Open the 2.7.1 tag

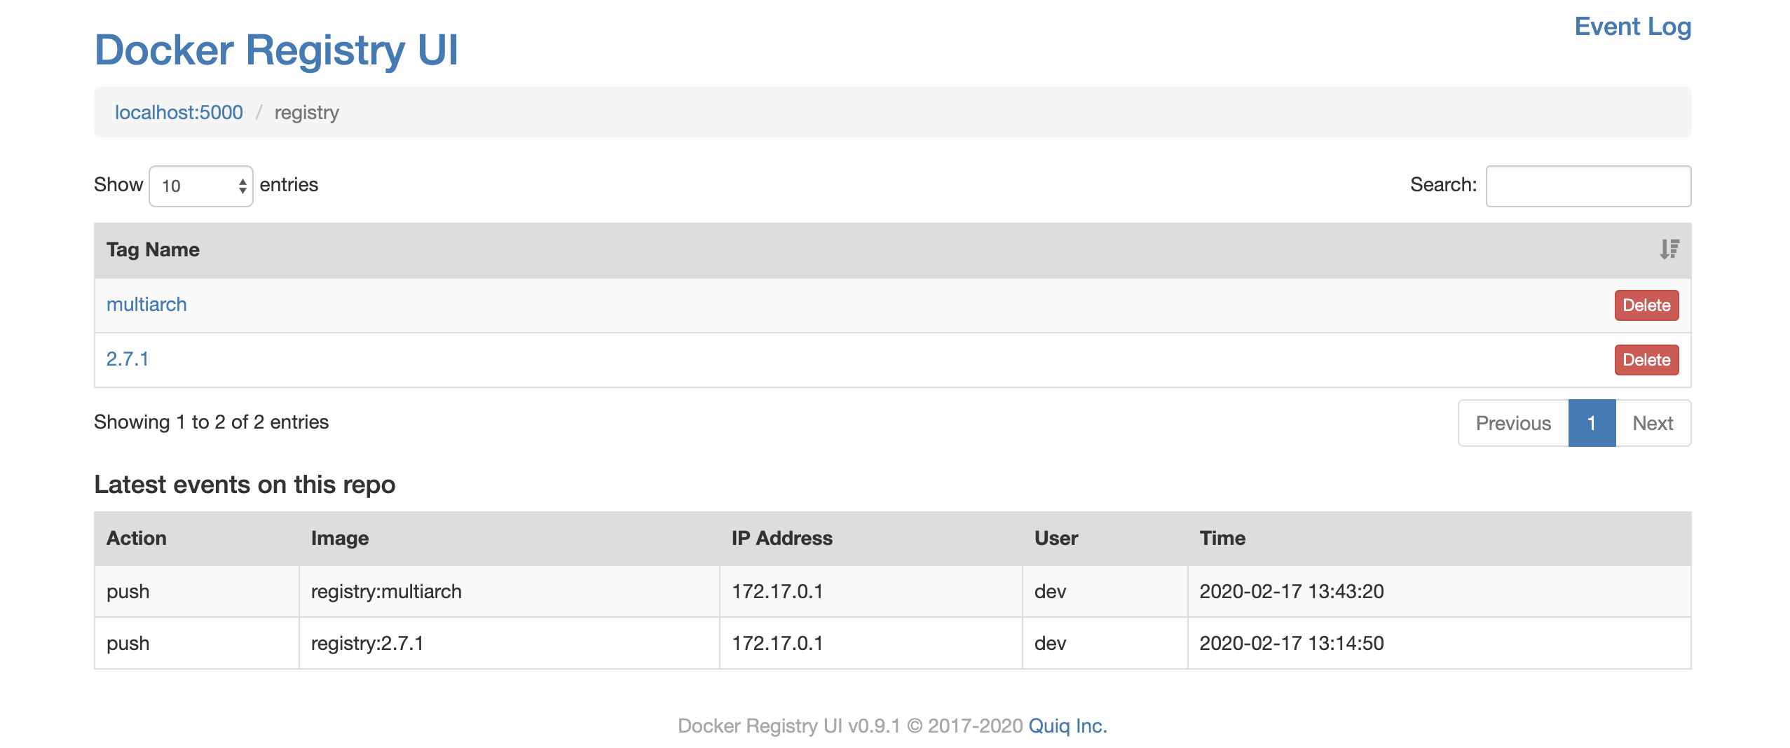point(128,359)
